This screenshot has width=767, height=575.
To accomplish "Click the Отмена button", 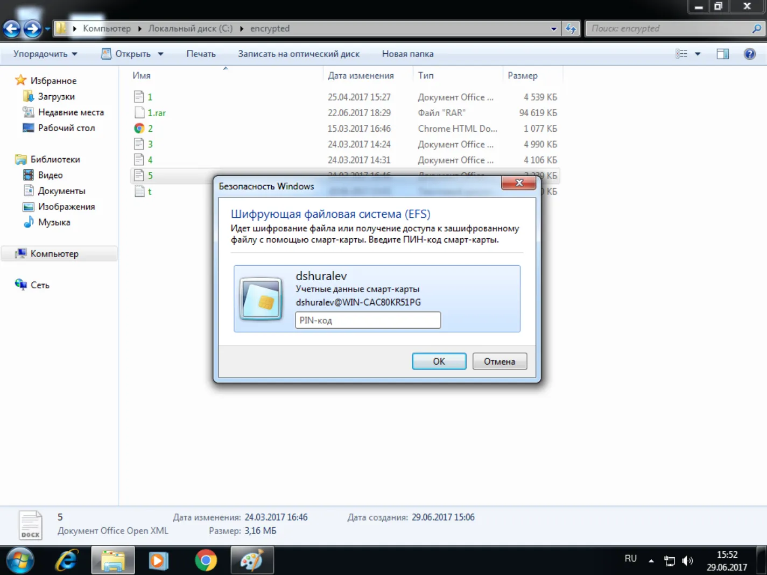I will click(x=499, y=361).
